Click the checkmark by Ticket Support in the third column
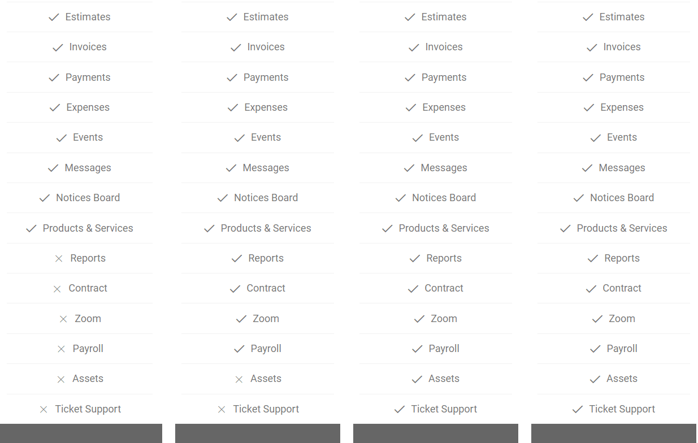Viewport: 698px width, 443px height. click(x=400, y=409)
